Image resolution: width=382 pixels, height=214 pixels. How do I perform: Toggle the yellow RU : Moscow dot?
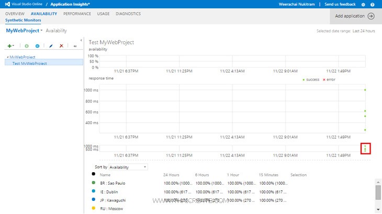coord(93,208)
